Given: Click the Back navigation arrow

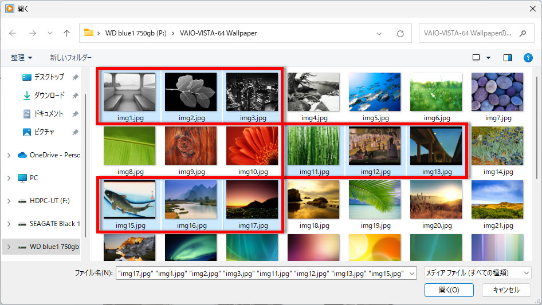Looking at the screenshot, I should click(x=13, y=33).
